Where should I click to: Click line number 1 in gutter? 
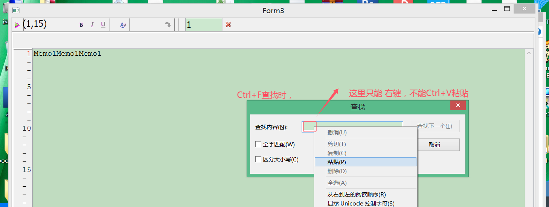pyautogui.click(x=29, y=53)
